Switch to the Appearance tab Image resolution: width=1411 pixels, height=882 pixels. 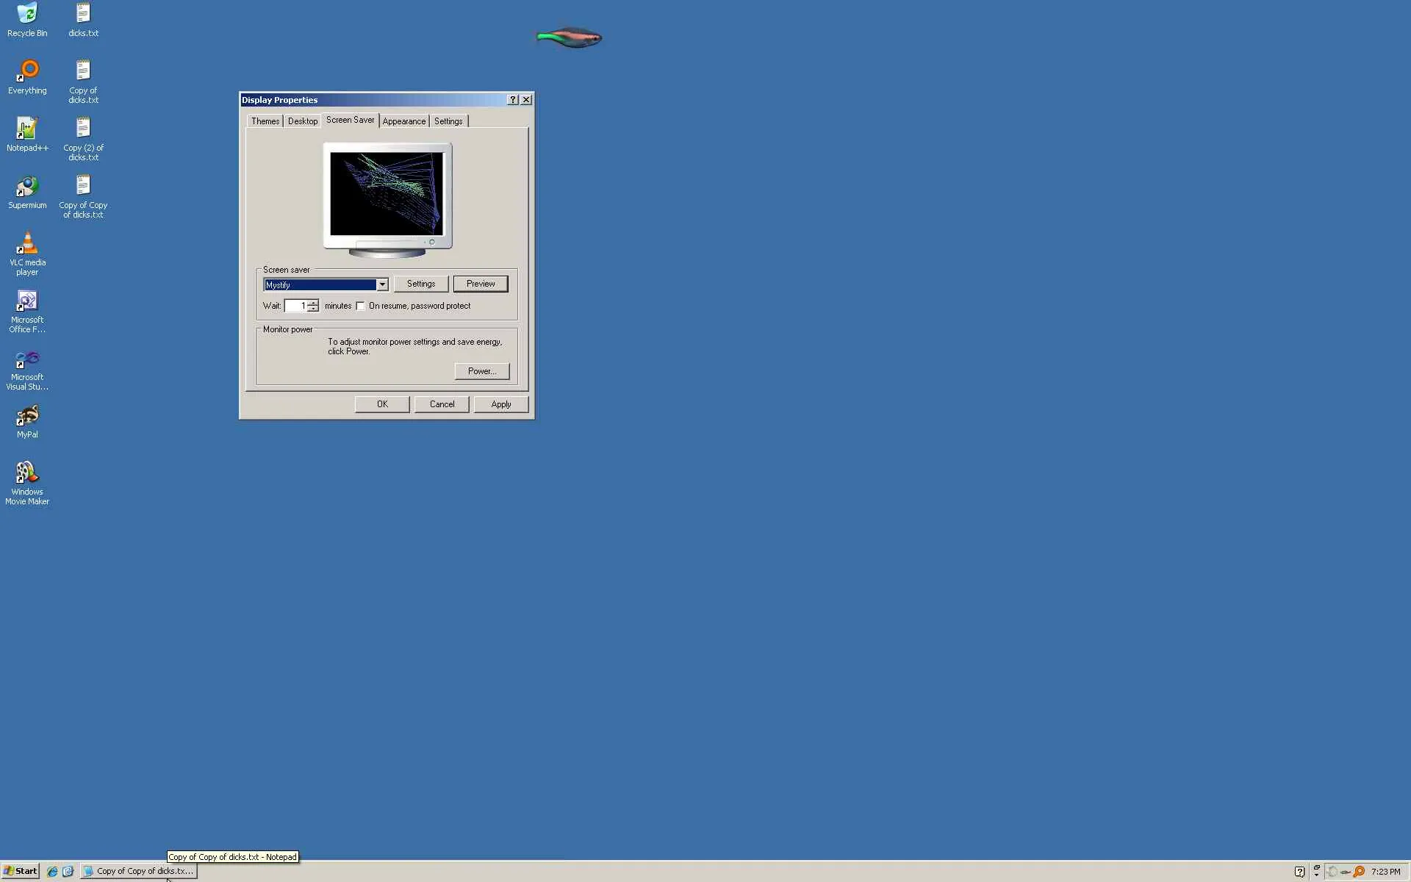(403, 121)
